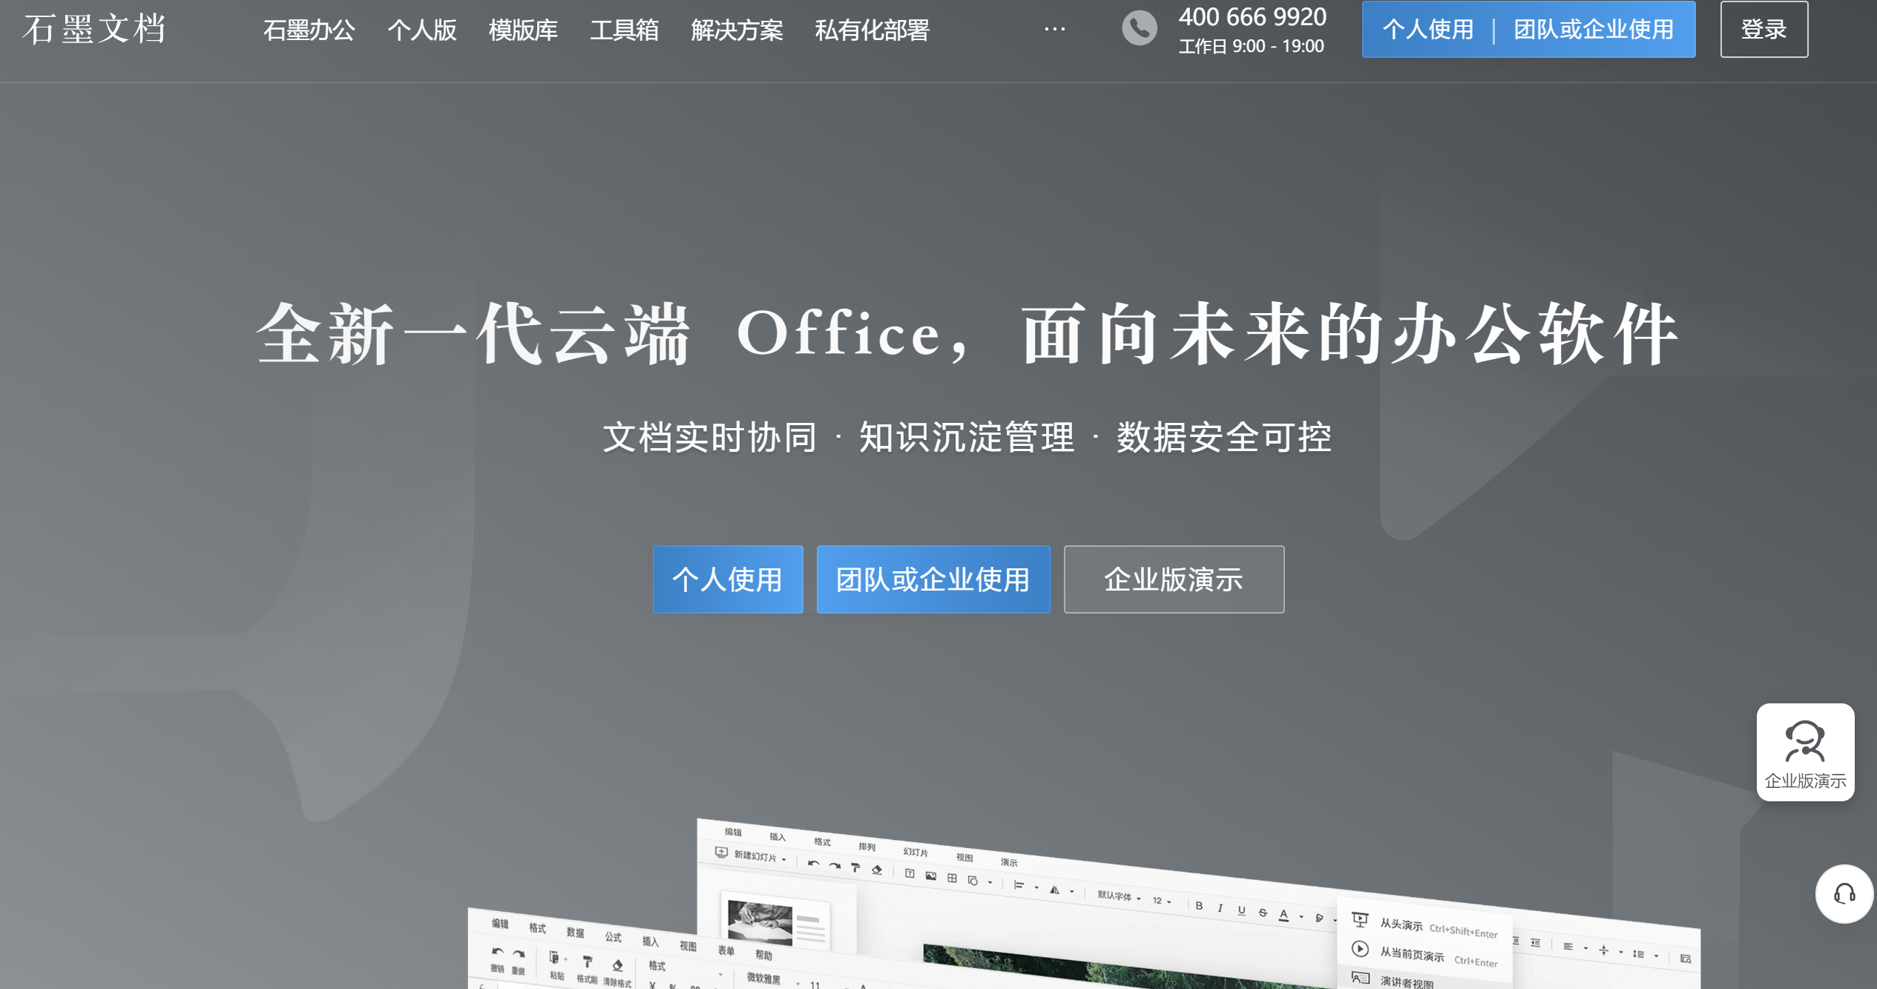Open the 个人版 nav item

[x=422, y=30]
